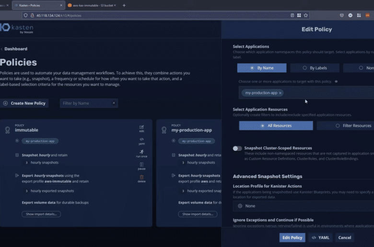Click the orange extension icon in browser toolbar
This screenshot has width=374, height=247.
tap(367, 15)
